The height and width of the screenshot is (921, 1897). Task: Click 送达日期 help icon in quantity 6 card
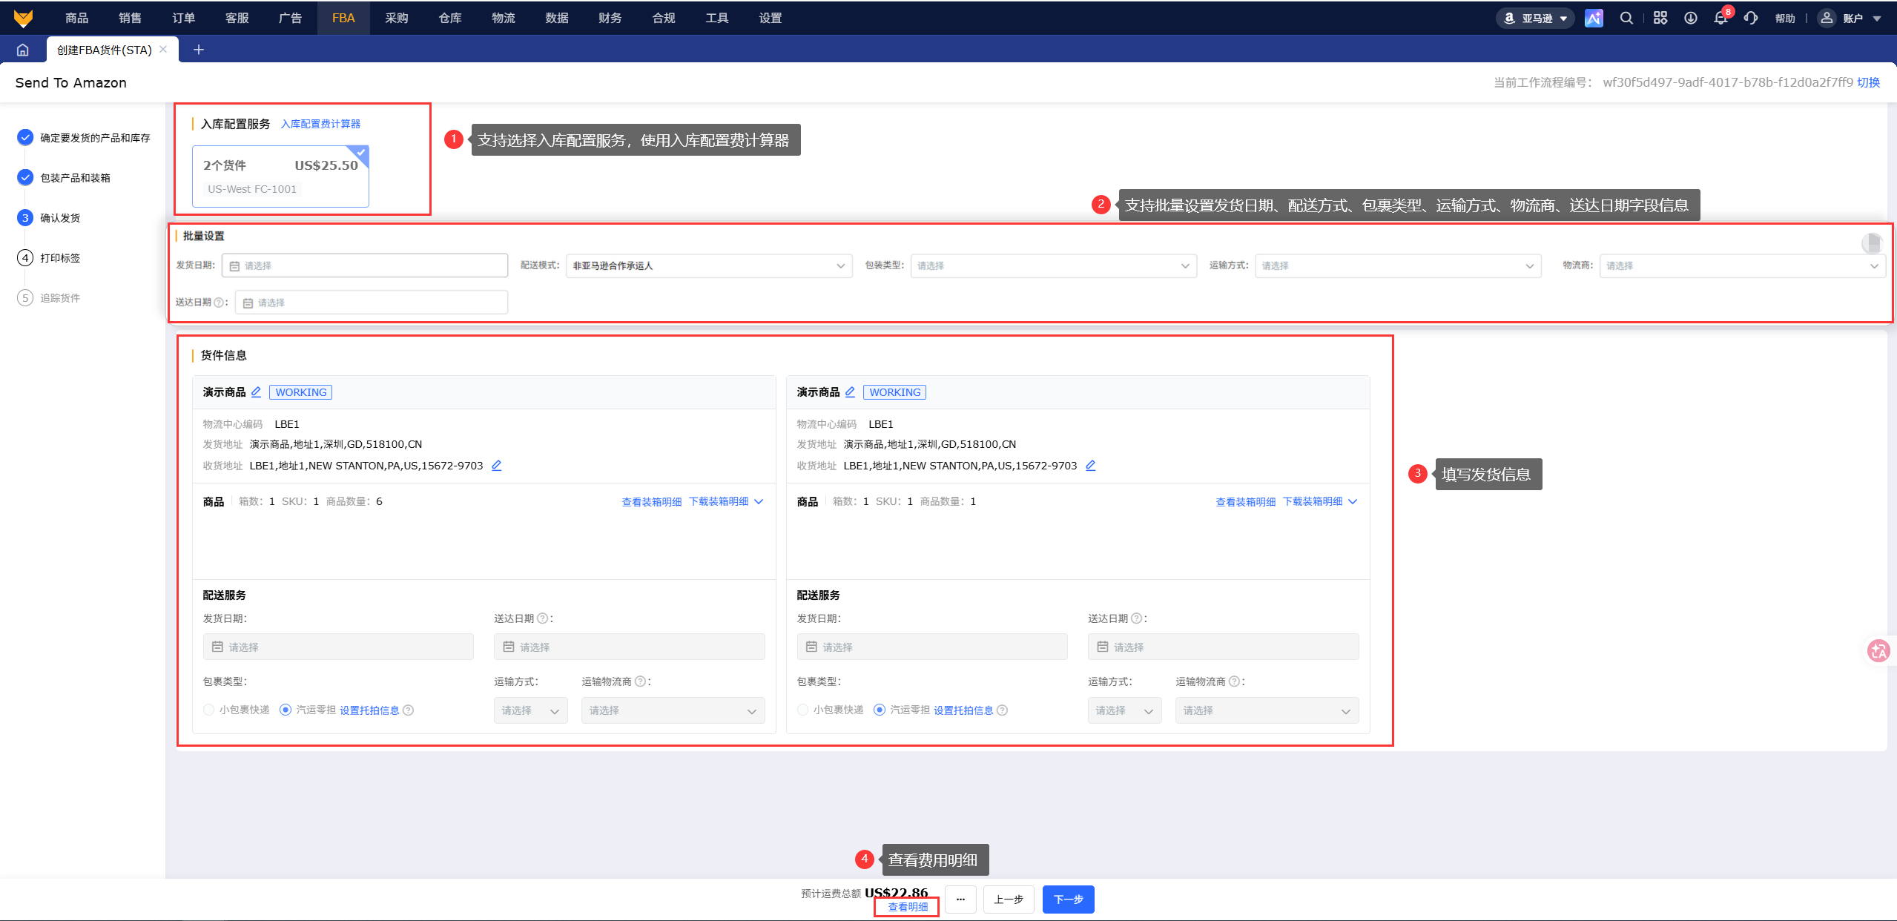point(543,618)
